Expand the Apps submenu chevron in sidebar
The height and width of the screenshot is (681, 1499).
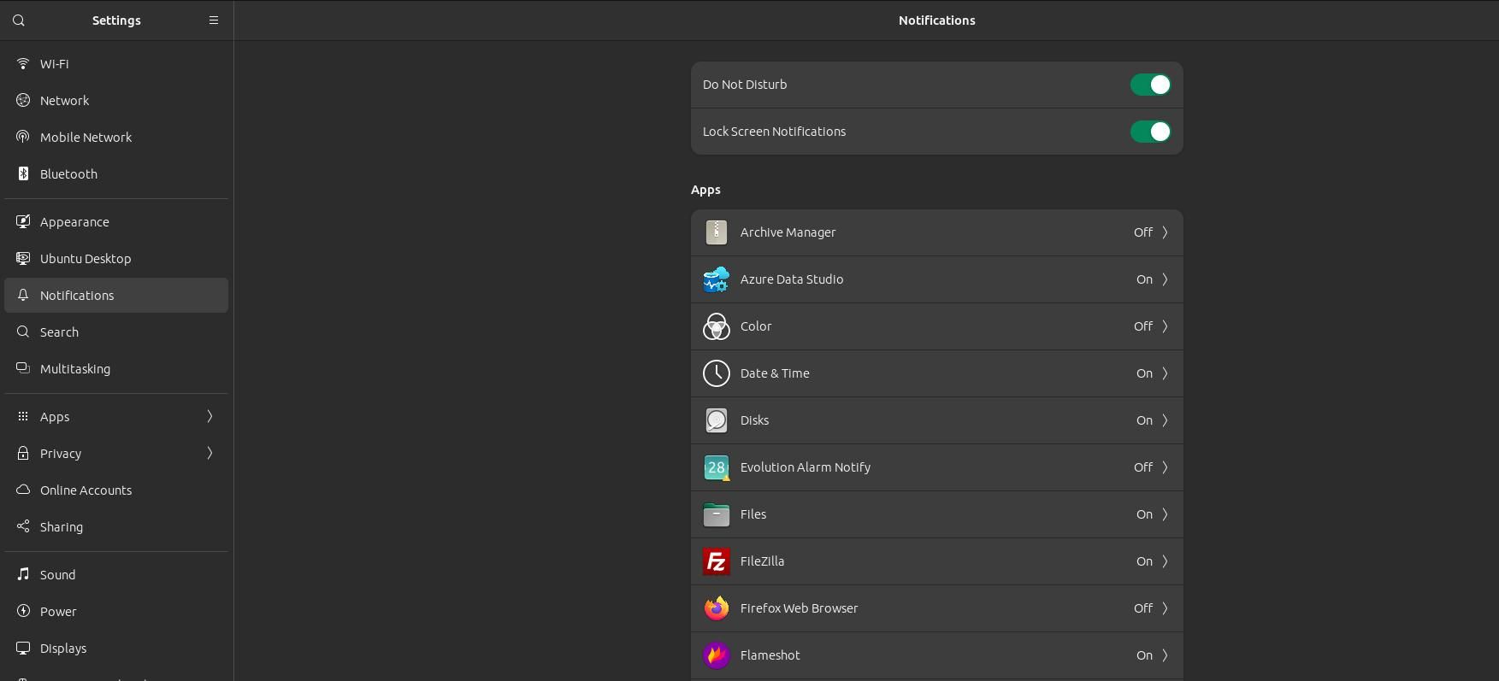210,417
